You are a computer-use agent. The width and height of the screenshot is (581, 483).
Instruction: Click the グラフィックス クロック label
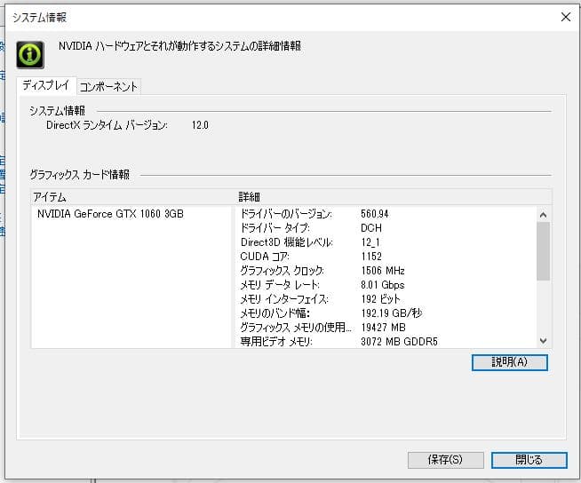pyautogui.click(x=282, y=271)
